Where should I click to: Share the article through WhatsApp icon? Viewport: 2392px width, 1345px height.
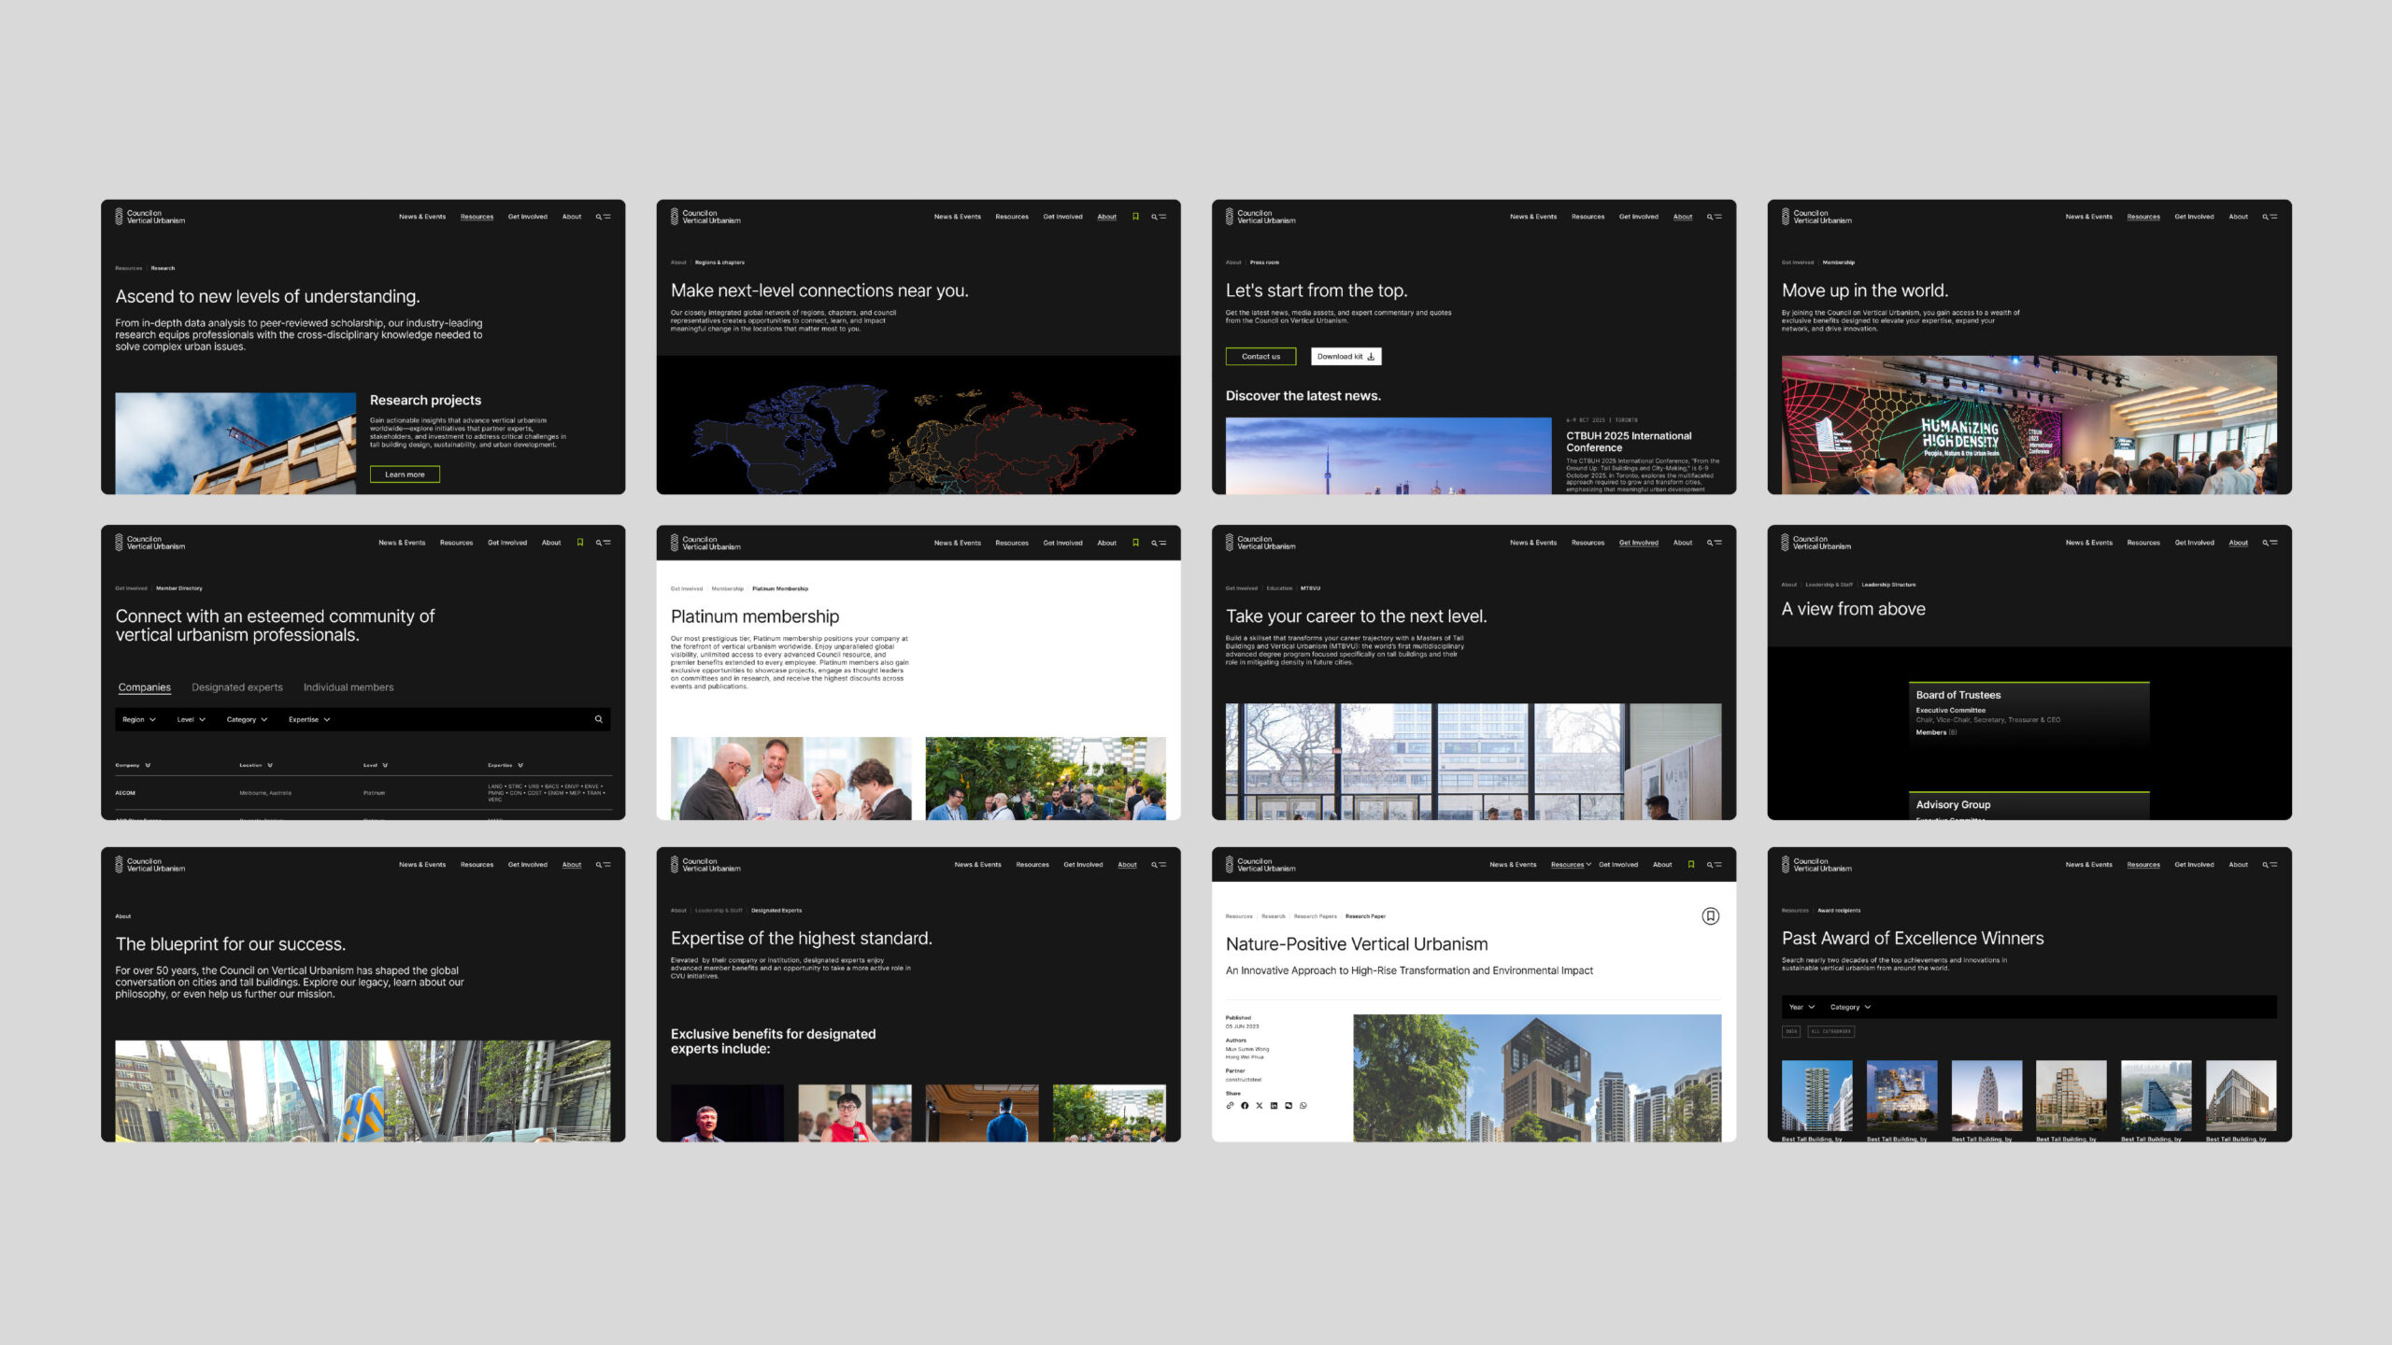1303,1106
